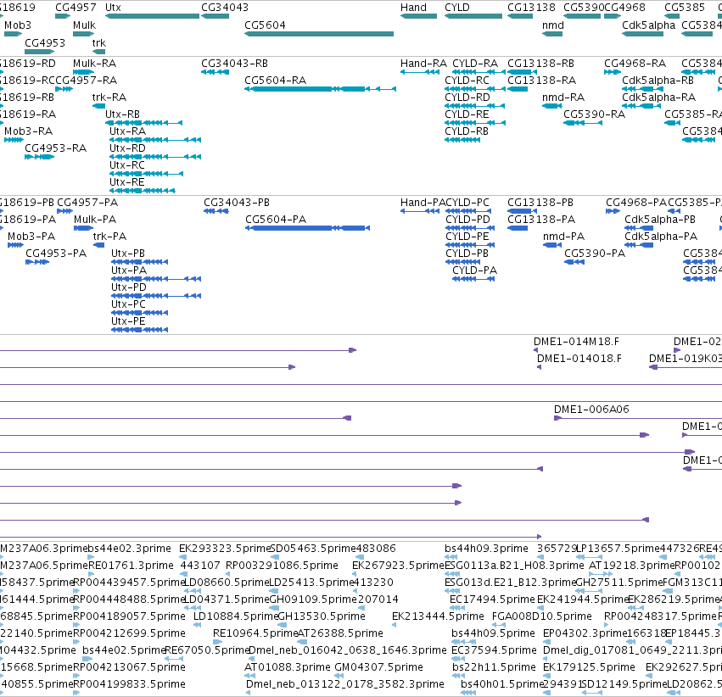
Task: Select the Utx-PD protein label
Action: coord(129,287)
